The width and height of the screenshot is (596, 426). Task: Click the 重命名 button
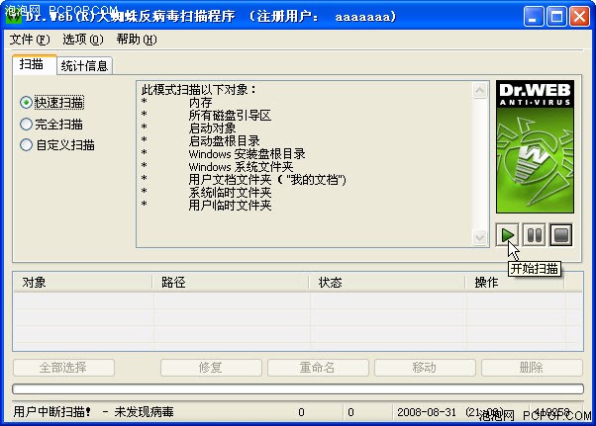(x=318, y=368)
